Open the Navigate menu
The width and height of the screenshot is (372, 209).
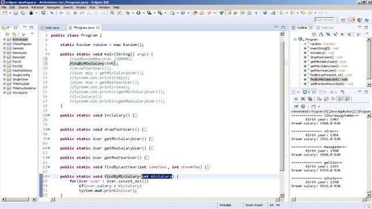point(53,8)
